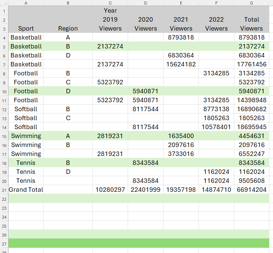Screen dimensions: 273x253
Task: Select the 22401999 grand total for 2020
Action: tap(146, 190)
